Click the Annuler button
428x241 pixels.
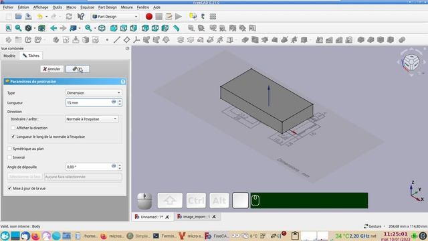click(52, 69)
